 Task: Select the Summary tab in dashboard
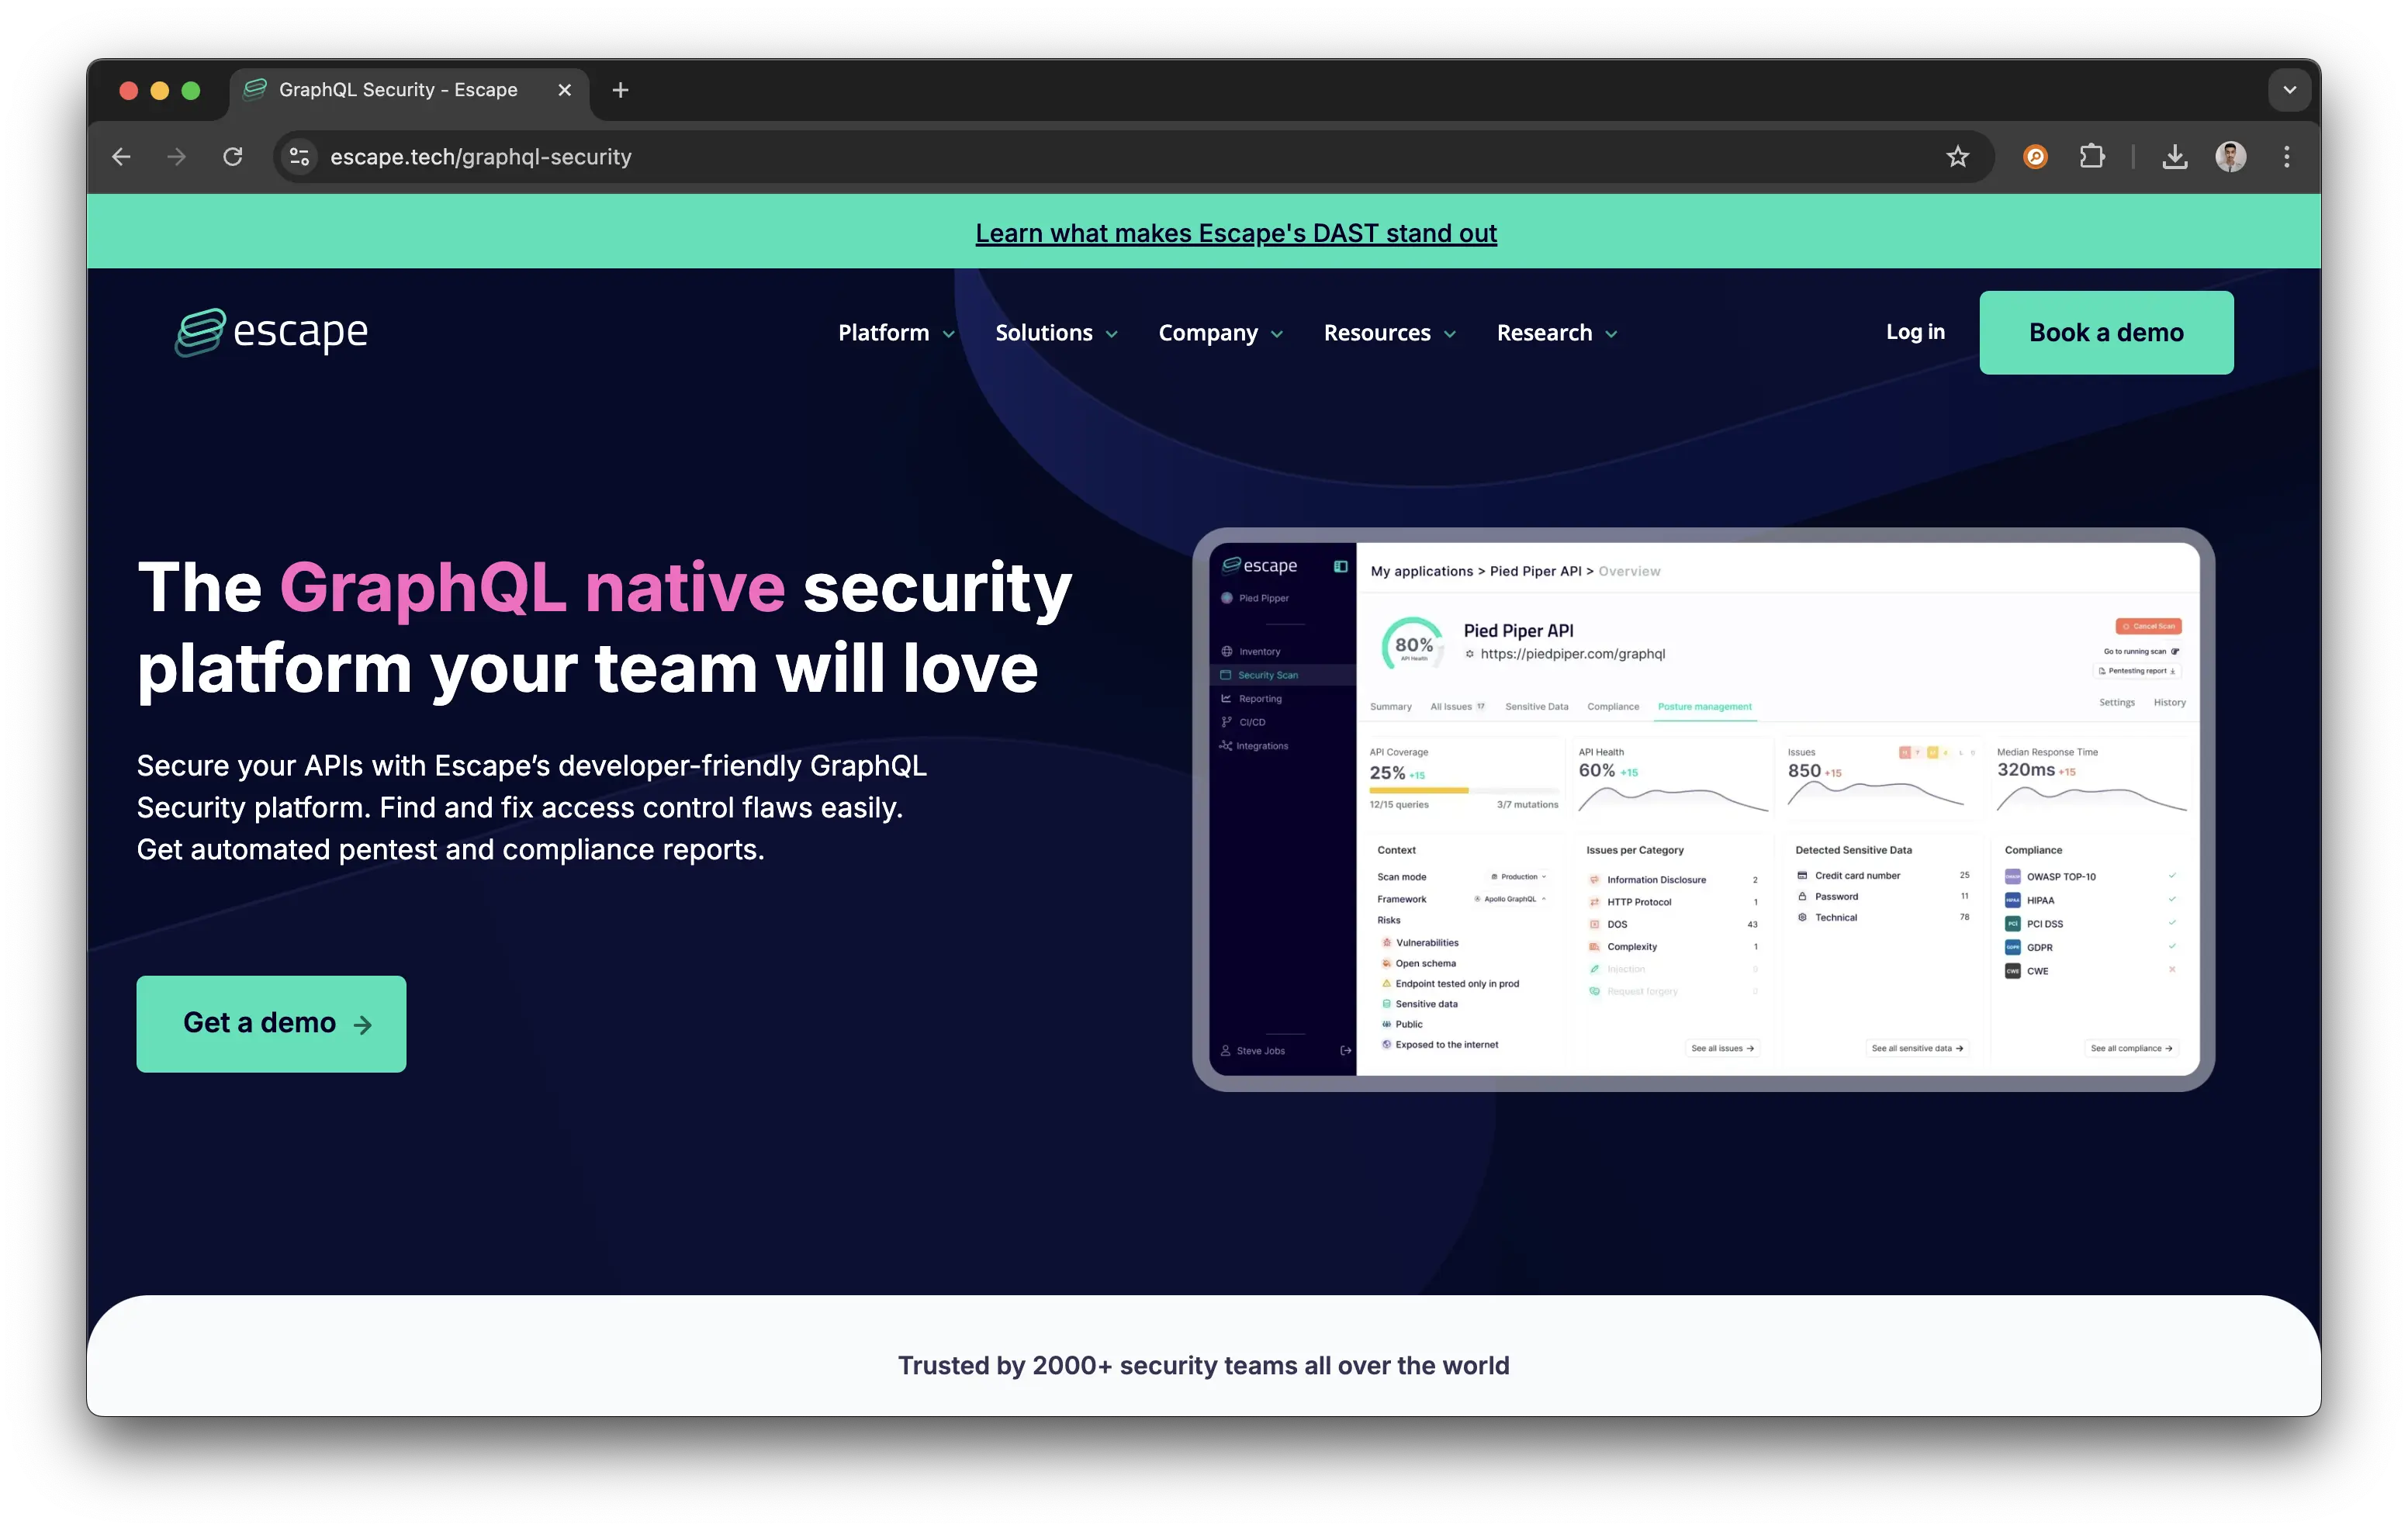coord(1390,707)
